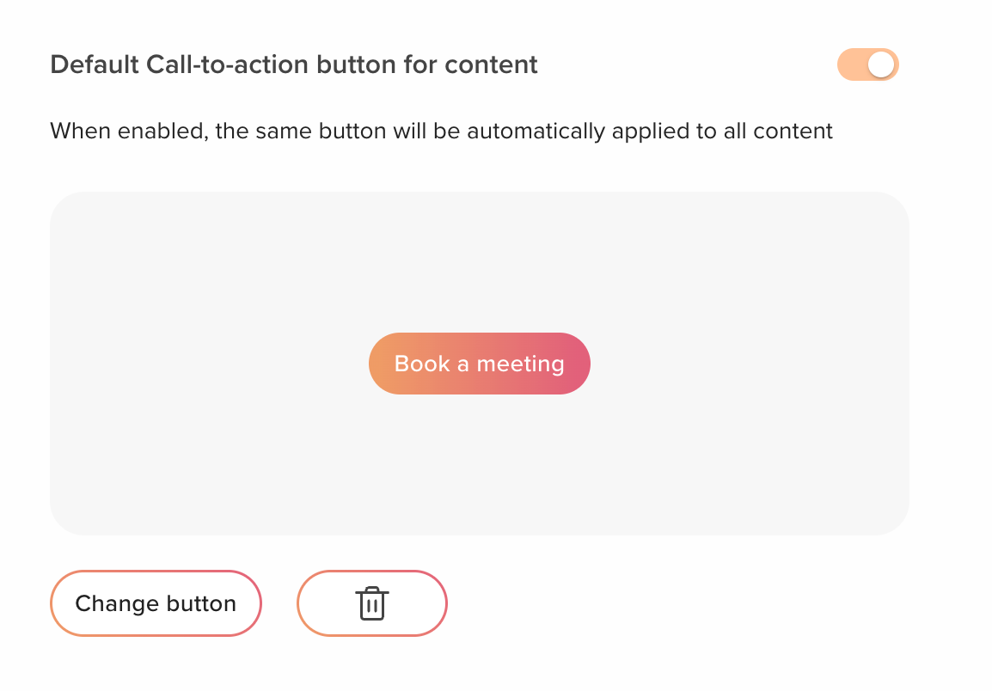Viewport: 992px width, 691px height.
Task: Remove the Book a meeting button via trash
Action: (371, 603)
